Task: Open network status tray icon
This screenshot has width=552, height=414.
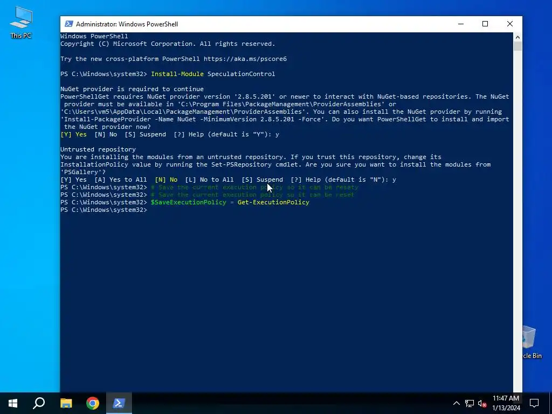Action: coord(470,403)
